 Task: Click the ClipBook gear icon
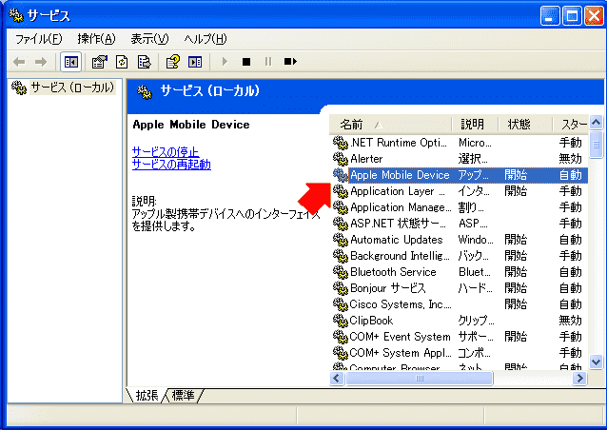[341, 321]
